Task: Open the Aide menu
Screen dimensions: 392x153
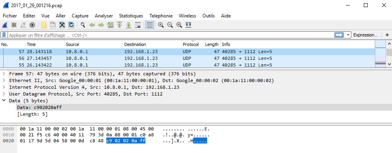Action: [226, 16]
